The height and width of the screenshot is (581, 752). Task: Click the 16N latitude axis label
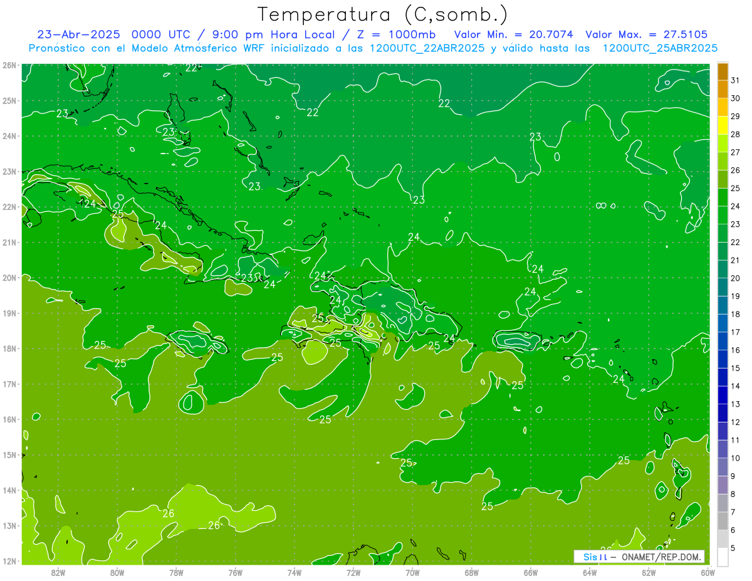(x=9, y=419)
